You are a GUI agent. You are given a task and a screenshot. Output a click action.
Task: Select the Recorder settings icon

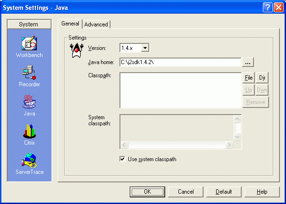click(x=29, y=73)
